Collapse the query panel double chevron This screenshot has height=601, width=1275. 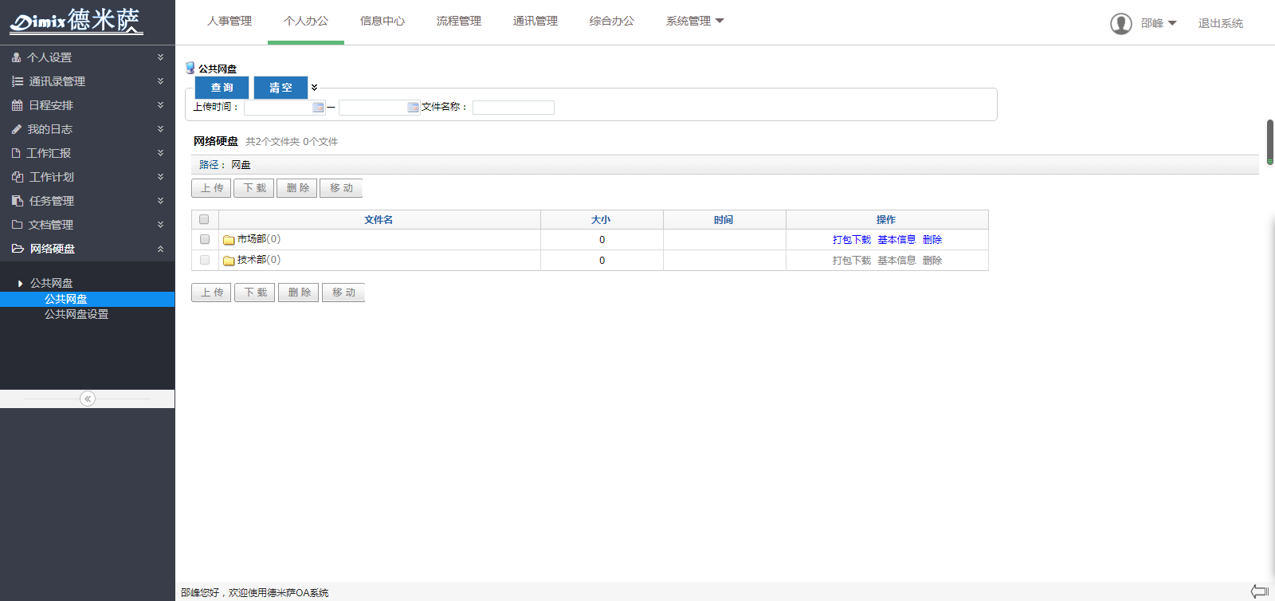(314, 88)
